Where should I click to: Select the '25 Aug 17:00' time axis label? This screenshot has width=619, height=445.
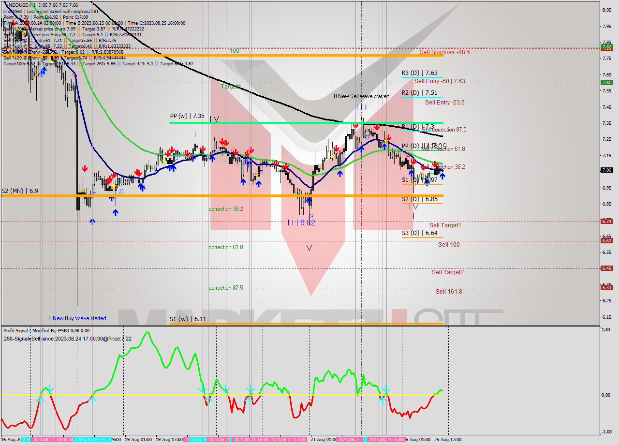pyautogui.click(x=447, y=440)
